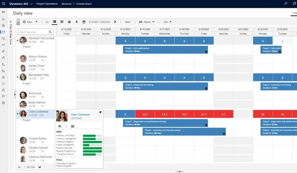Start chat with Cheri Castaneda
The width and height of the screenshot is (297, 173).
point(60,126)
